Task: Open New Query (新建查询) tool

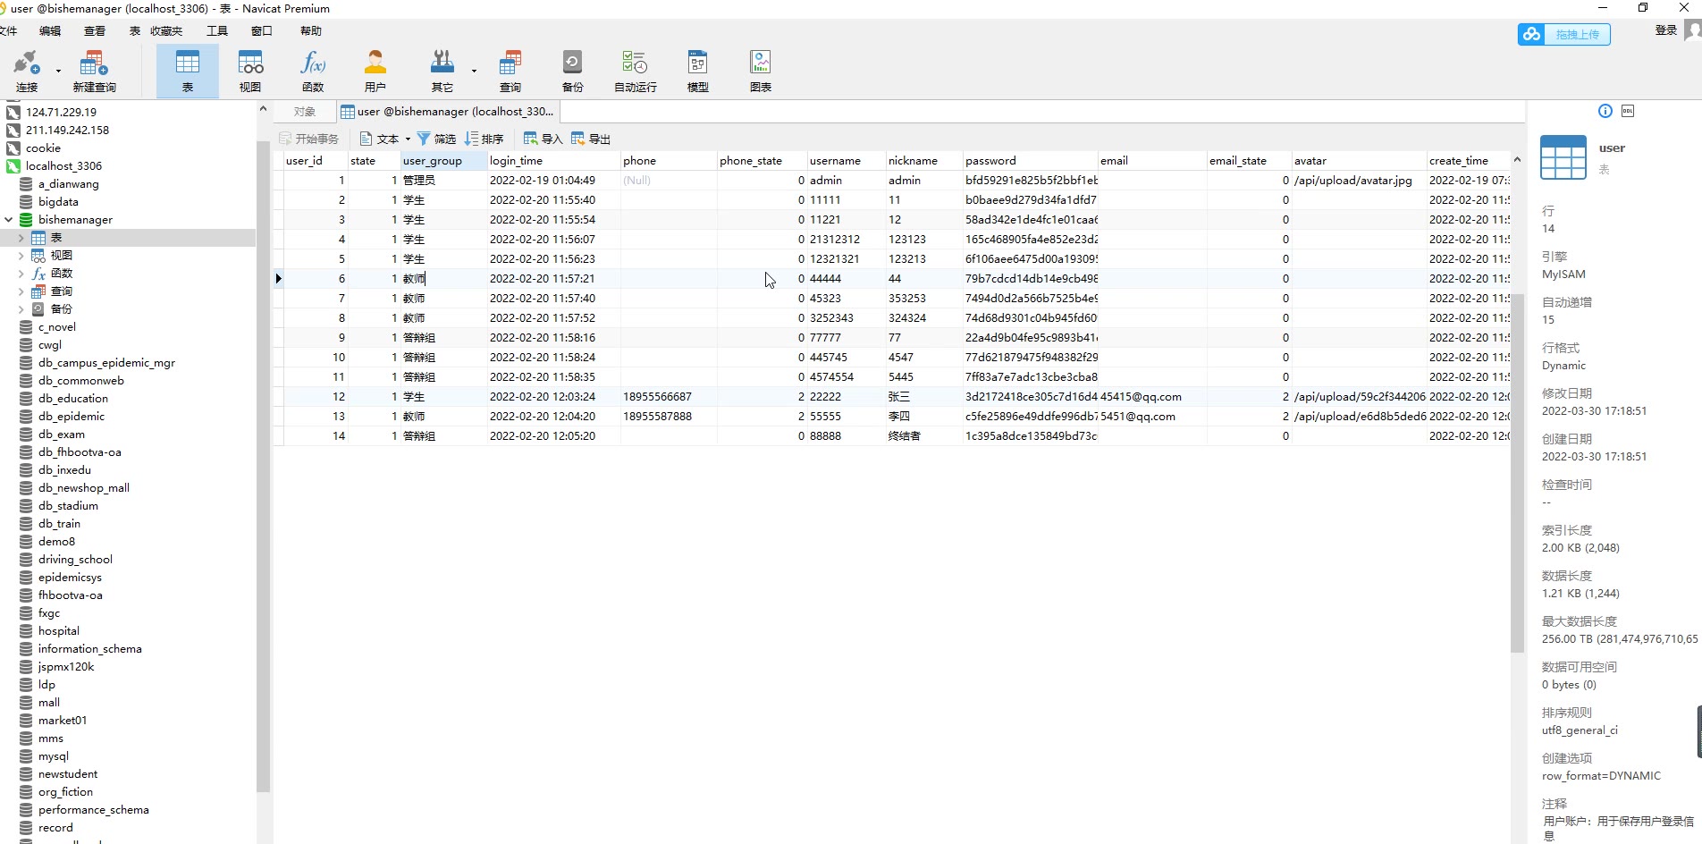Action: [x=94, y=71]
